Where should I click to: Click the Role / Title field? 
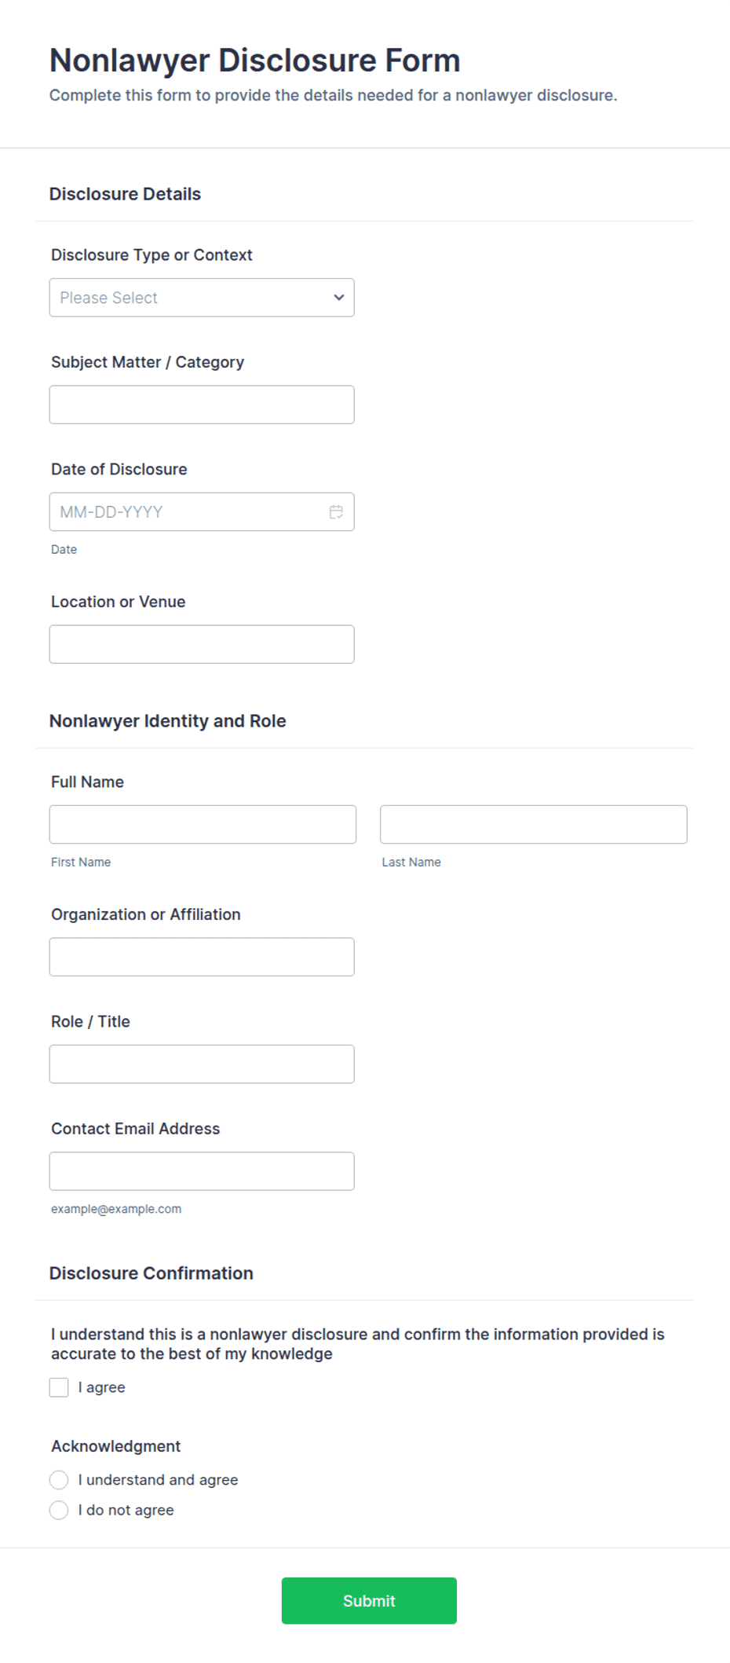pyautogui.click(x=202, y=1064)
